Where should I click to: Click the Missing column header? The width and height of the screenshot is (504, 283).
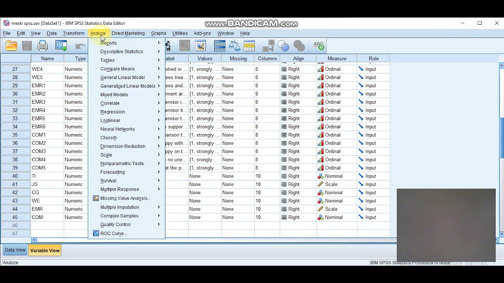[x=238, y=59]
